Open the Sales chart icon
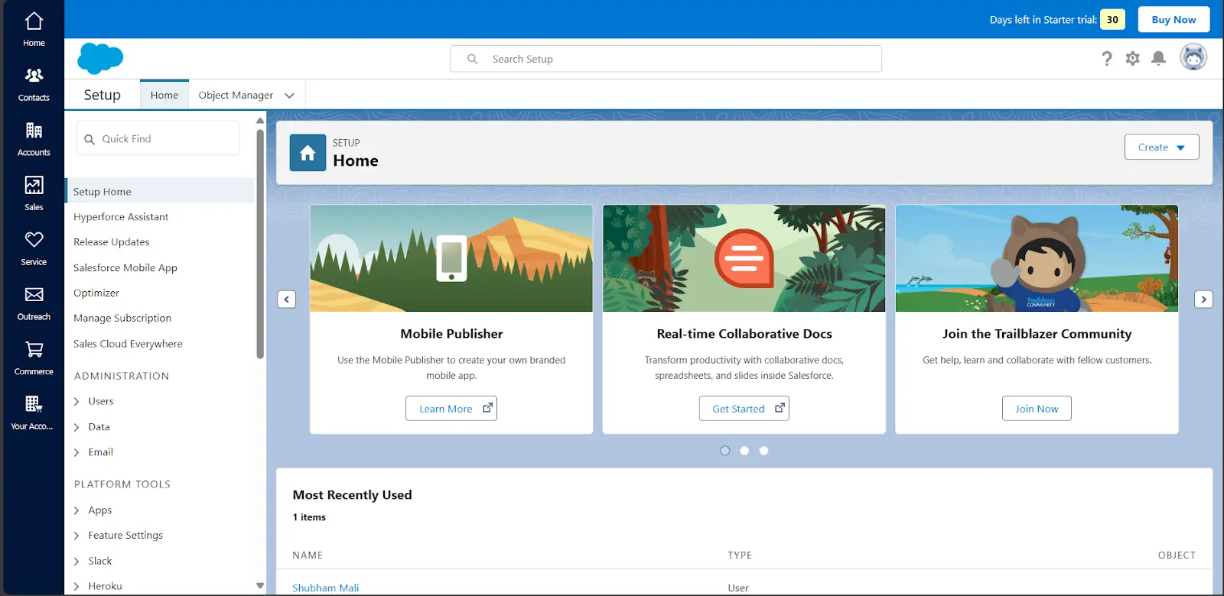 tap(34, 185)
